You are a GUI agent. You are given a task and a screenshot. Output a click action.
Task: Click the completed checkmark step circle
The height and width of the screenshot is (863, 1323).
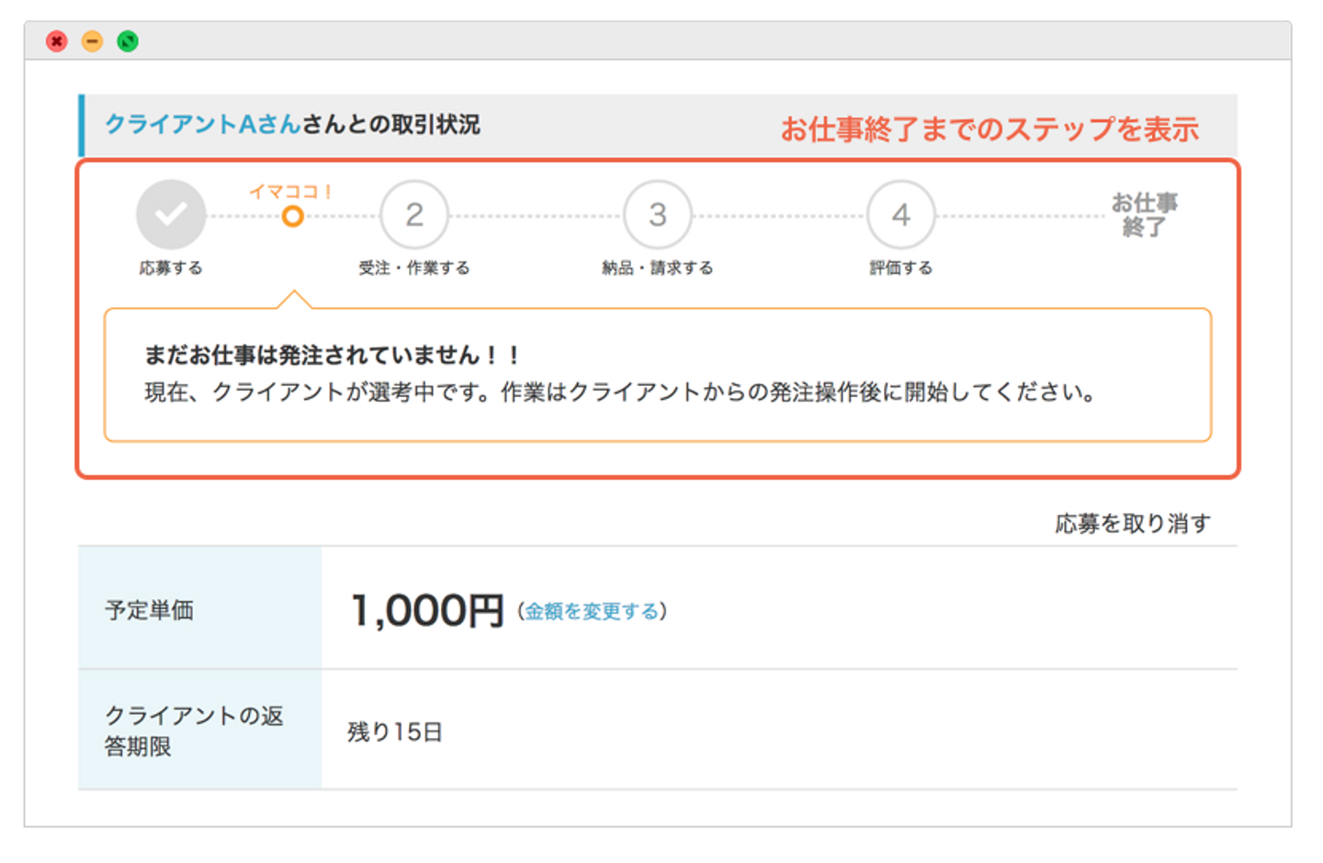(171, 214)
